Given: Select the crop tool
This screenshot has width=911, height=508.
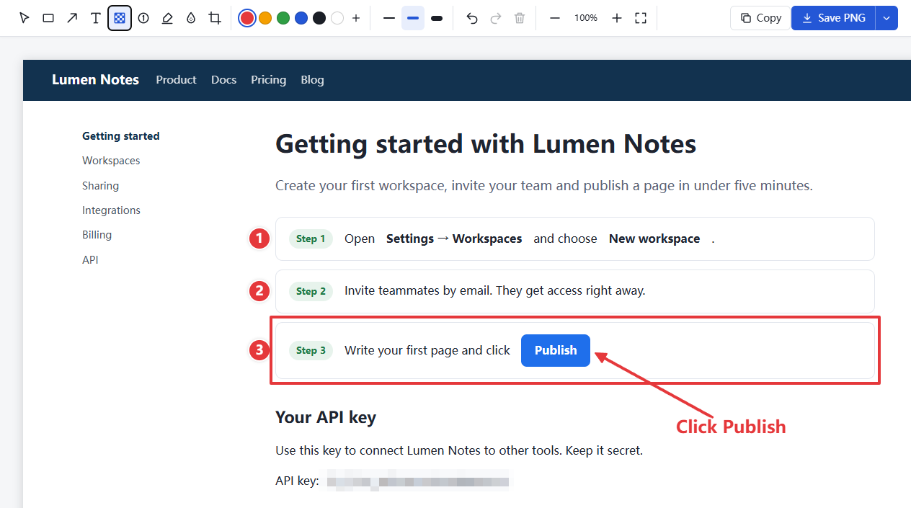Looking at the screenshot, I should [x=215, y=18].
